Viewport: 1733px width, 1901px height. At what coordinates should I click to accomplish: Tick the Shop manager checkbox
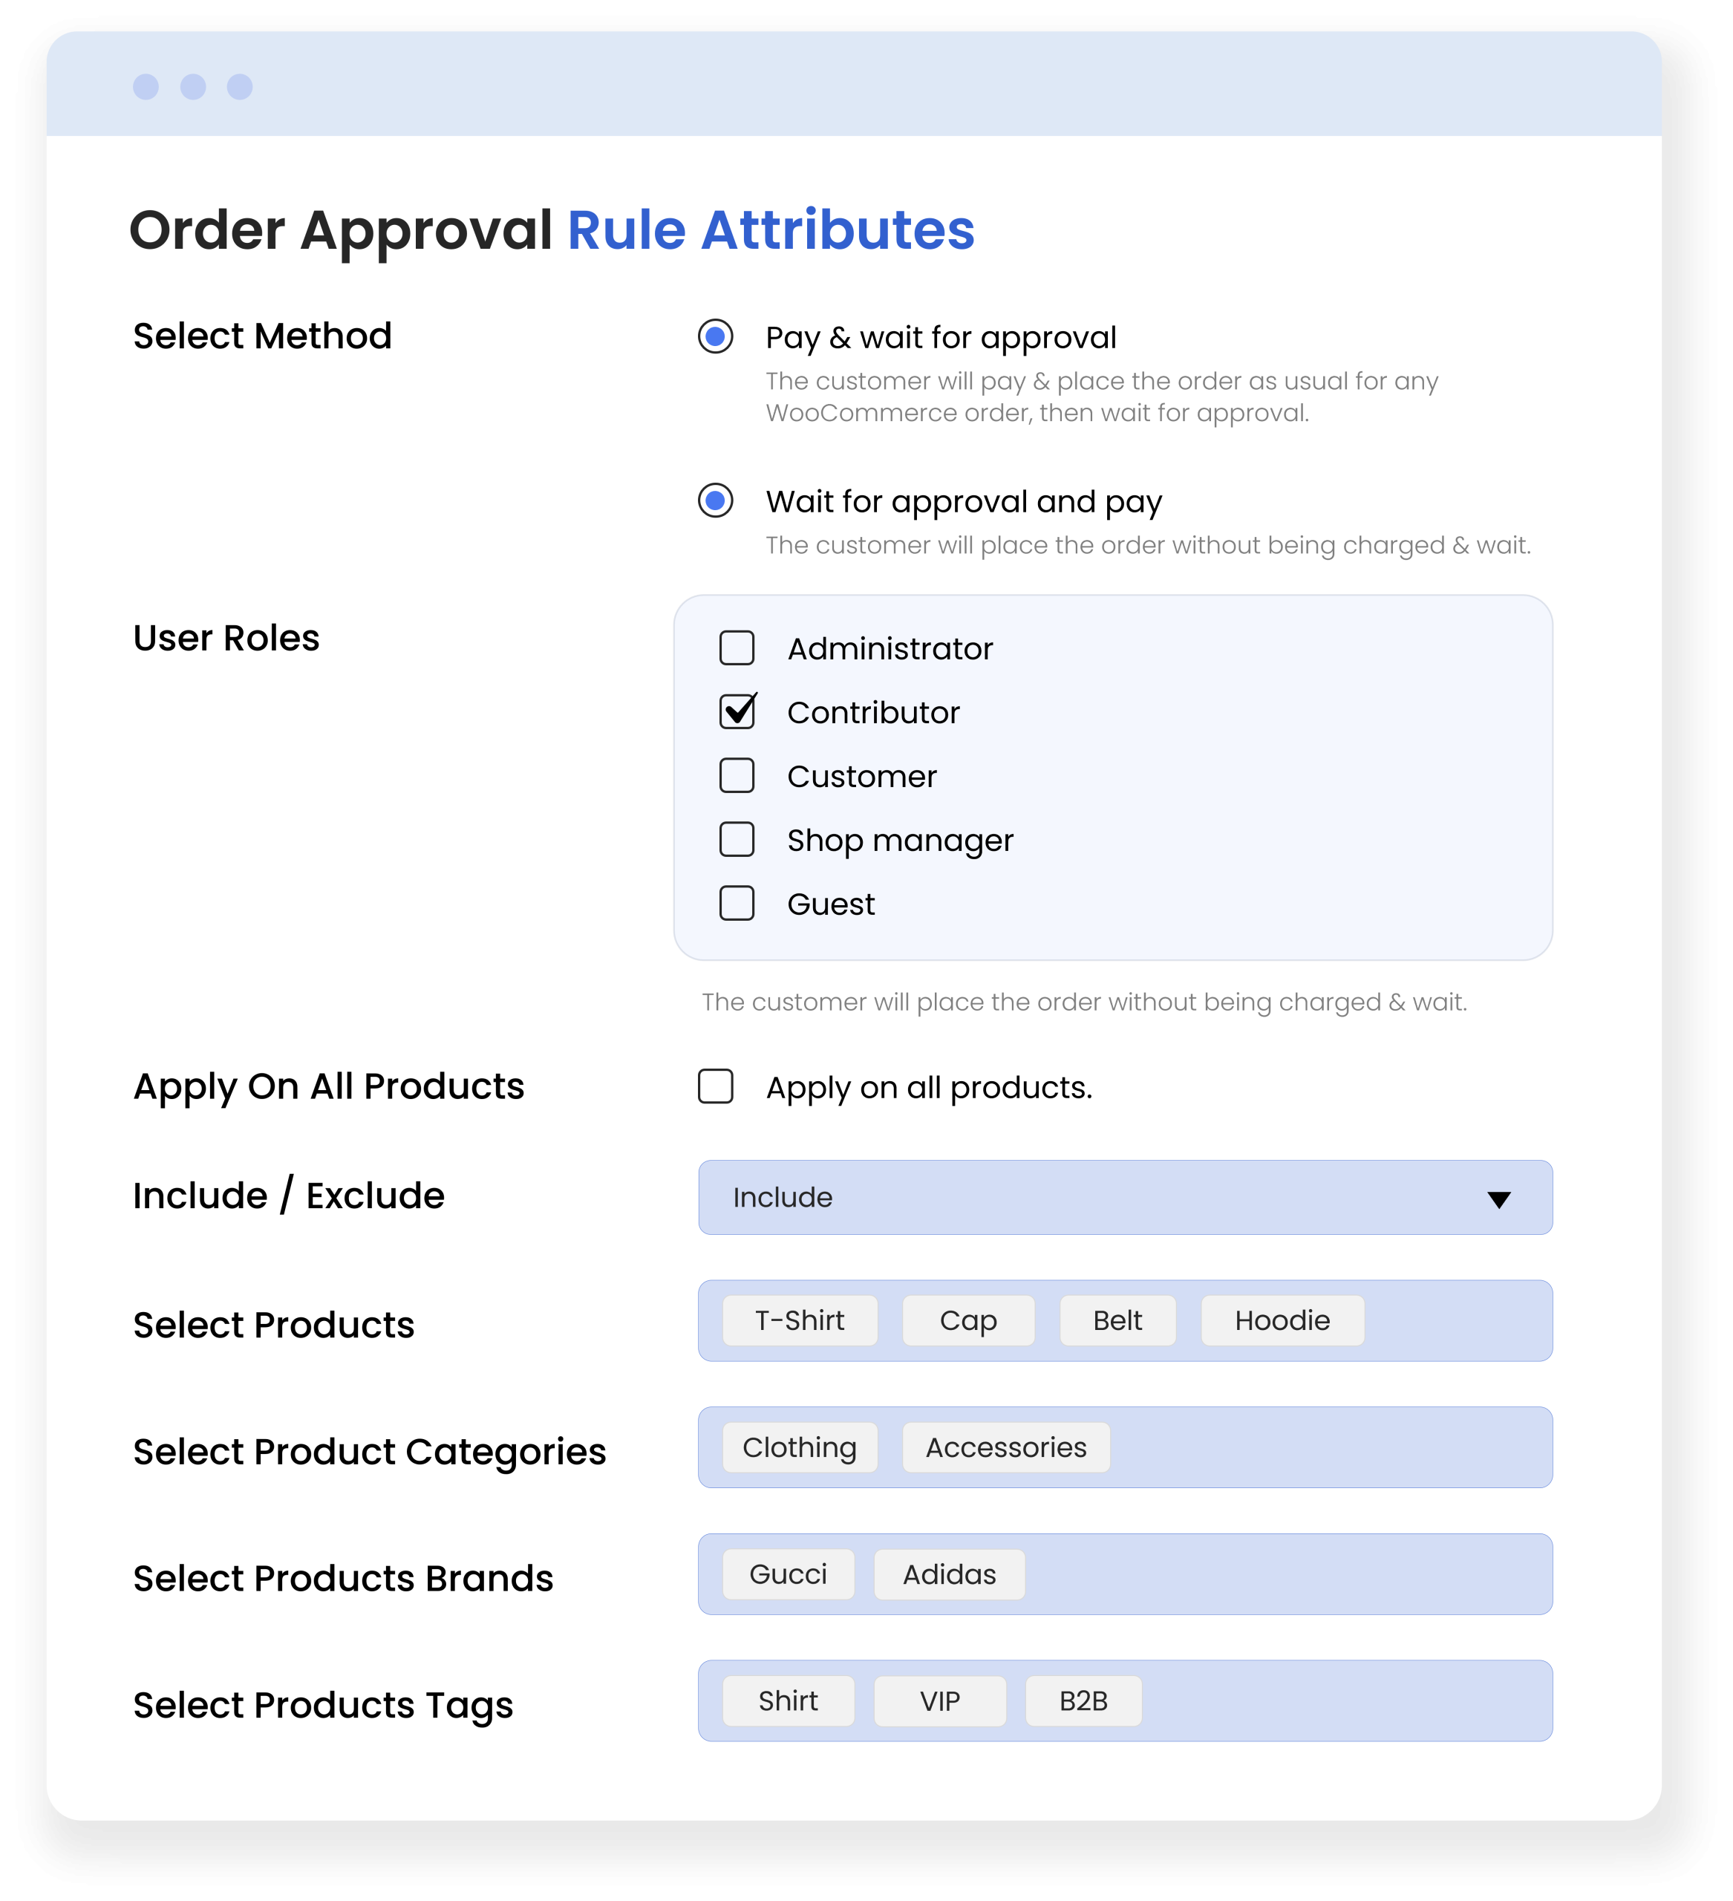point(737,839)
